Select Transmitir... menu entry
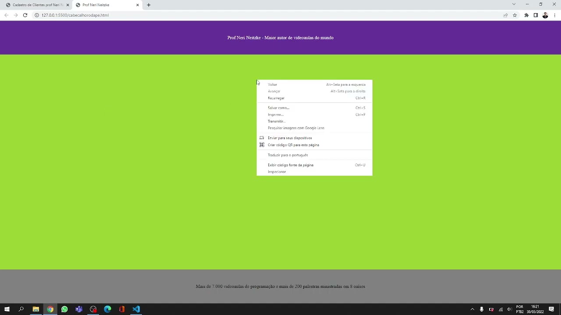This screenshot has height=315, width=561. coord(314,121)
